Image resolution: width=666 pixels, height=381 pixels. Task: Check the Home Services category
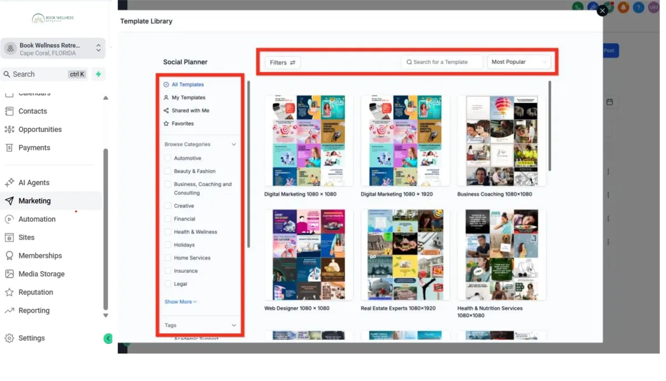coord(168,258)
